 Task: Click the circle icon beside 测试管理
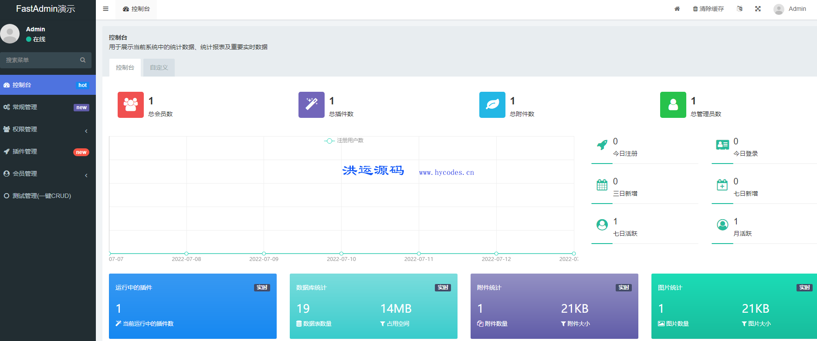[7, 196]
